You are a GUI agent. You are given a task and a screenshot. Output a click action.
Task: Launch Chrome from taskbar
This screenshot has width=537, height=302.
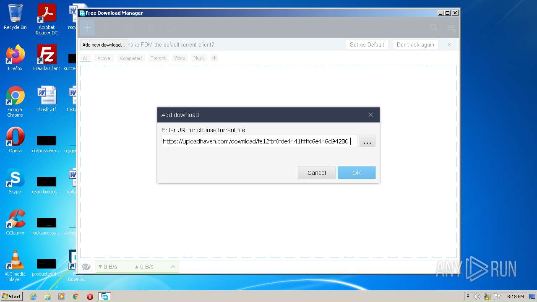pyautogui.click(x=76, y=297)
